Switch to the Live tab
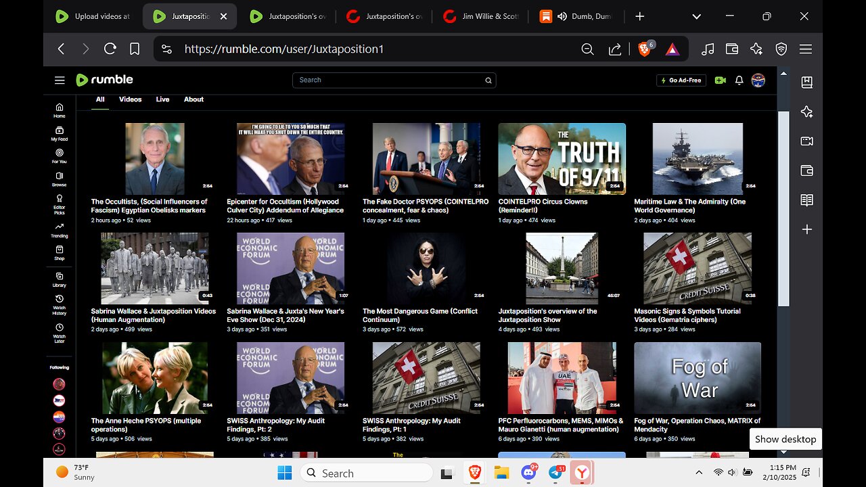The image size is (866, 487). tap(162, 99)
